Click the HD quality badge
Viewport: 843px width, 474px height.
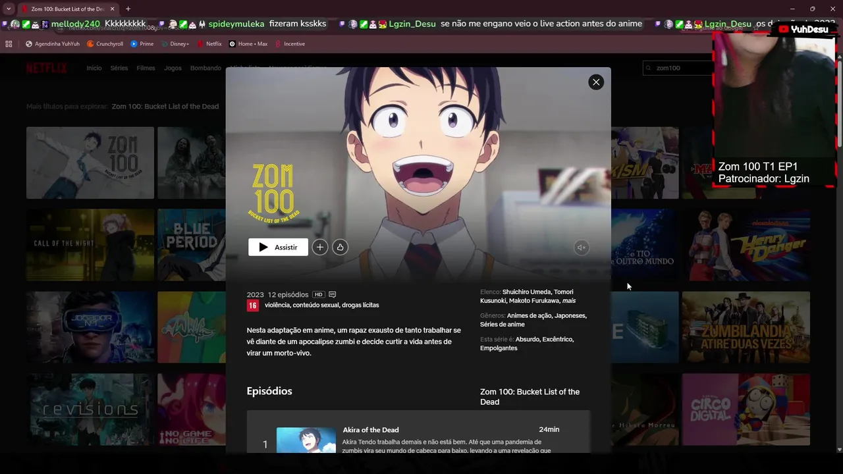[x=319, y=294]
